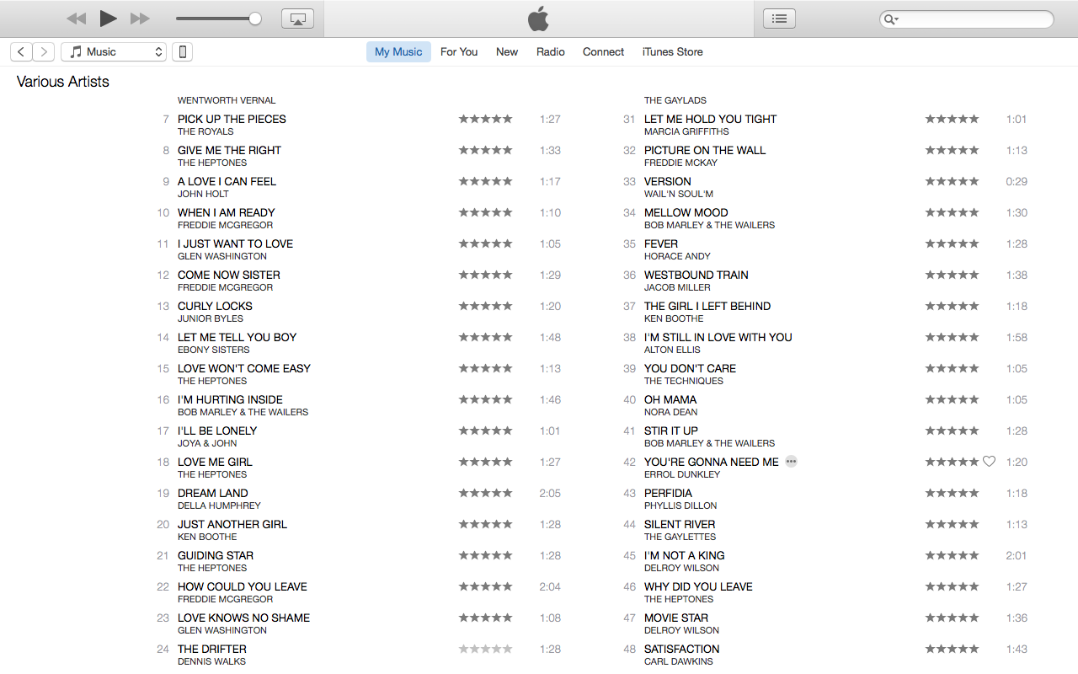Select the Various Artists heading
Viewport: 1078px width, 674px height.
[x=63, y=82]
